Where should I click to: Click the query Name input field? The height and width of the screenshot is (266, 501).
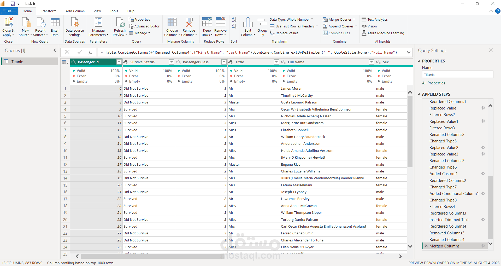point(457,75)
